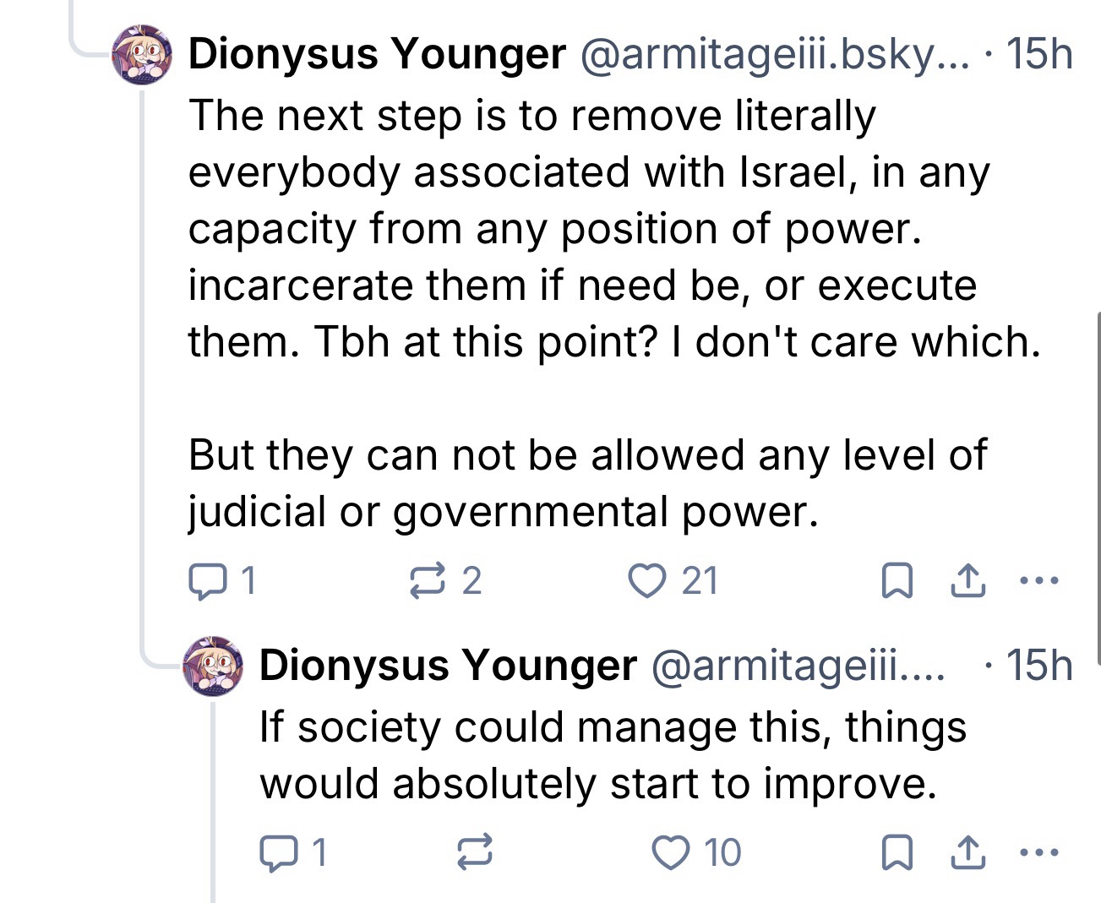Bookmark the post about judicial power
Screen dimensions: 1101x903
pos(897,582)
